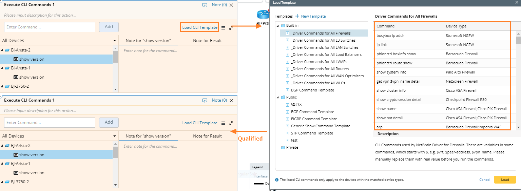Click the BJ-3750-2 device icon in the upper panel

point(7,86)
